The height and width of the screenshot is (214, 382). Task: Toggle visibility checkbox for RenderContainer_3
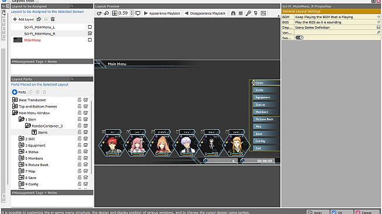(86, 126)
